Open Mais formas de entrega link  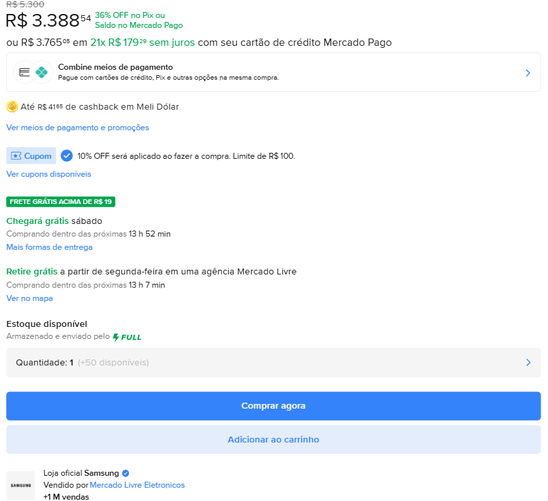click(49, 247)
